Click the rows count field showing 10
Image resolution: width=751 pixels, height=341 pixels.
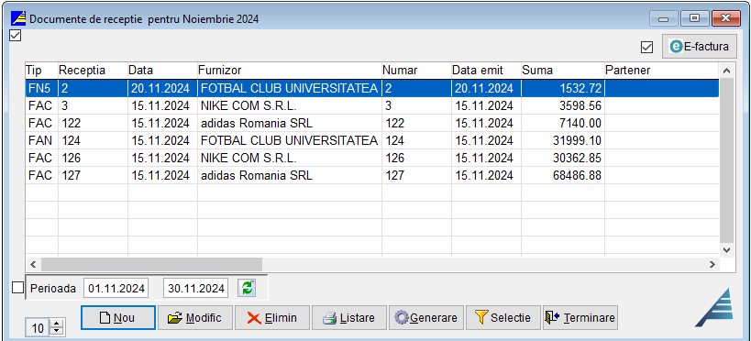[x=38, y=328]
